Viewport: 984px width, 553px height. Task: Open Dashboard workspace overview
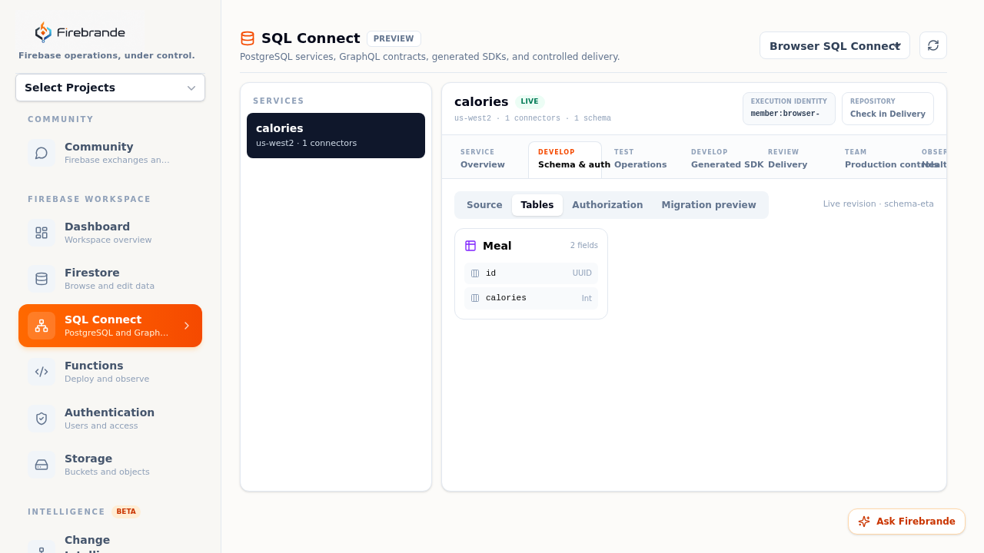coord(110,233)
